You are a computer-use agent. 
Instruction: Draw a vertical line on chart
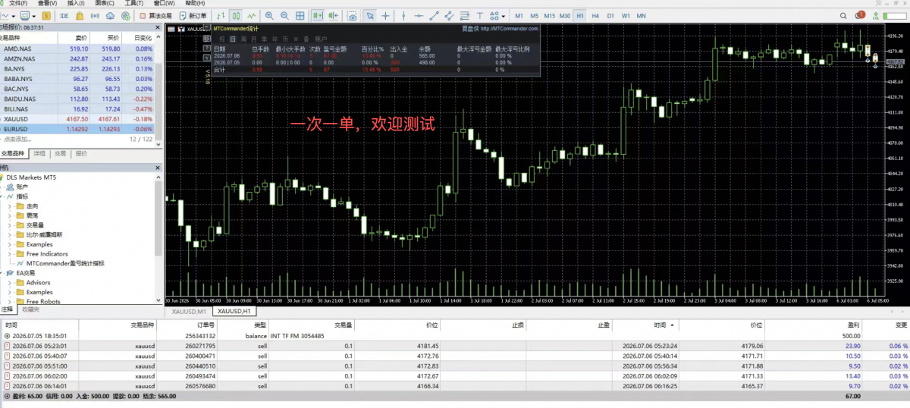(403, 15)
